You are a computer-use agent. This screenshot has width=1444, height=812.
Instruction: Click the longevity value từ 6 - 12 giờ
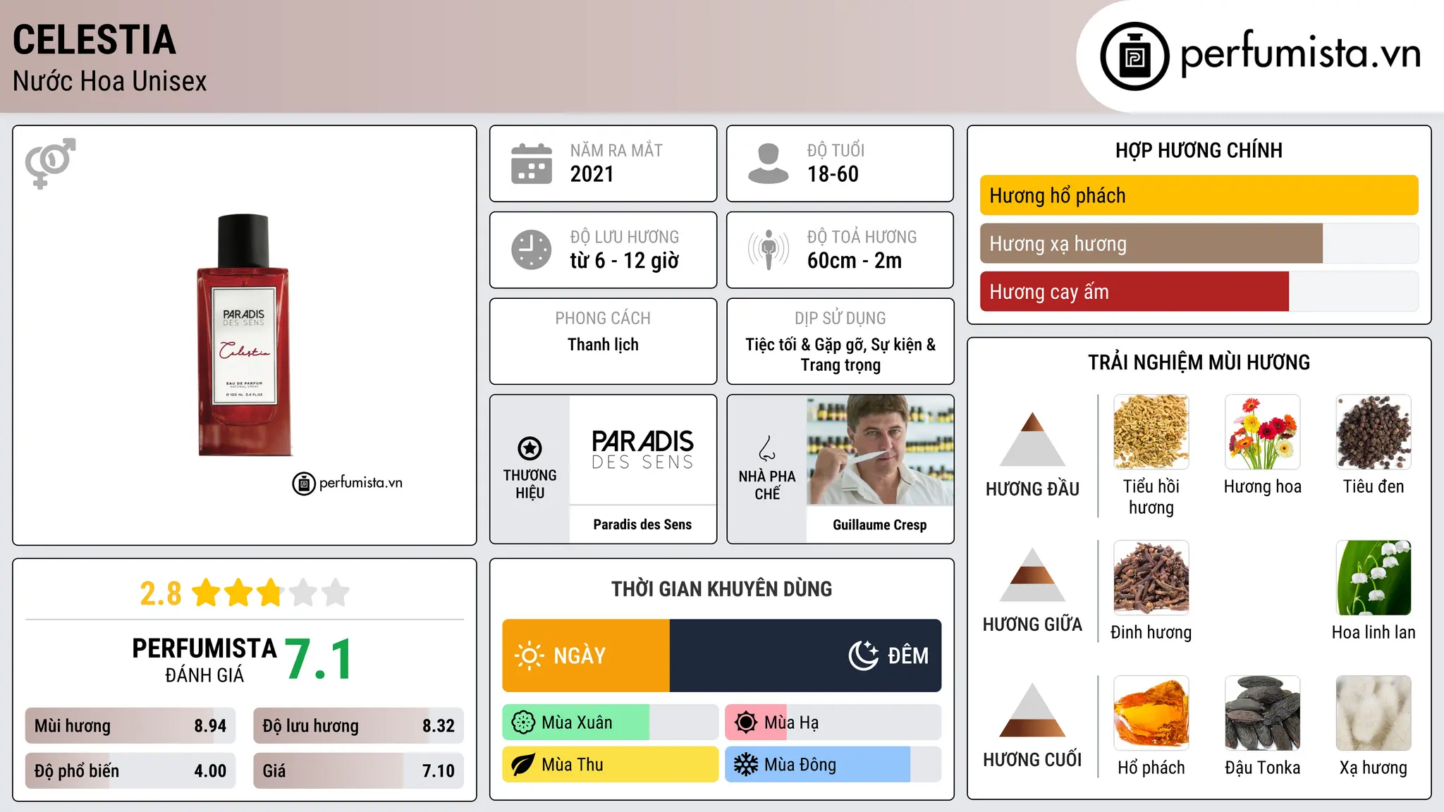[x=625, y=261]
